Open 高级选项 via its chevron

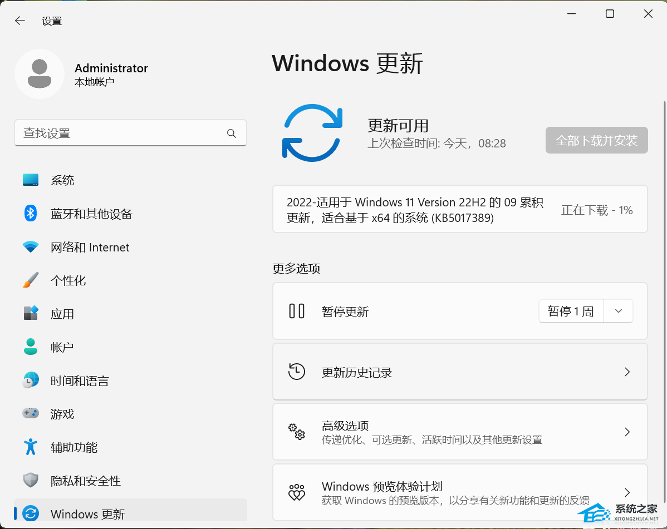(x=627, y=432)
